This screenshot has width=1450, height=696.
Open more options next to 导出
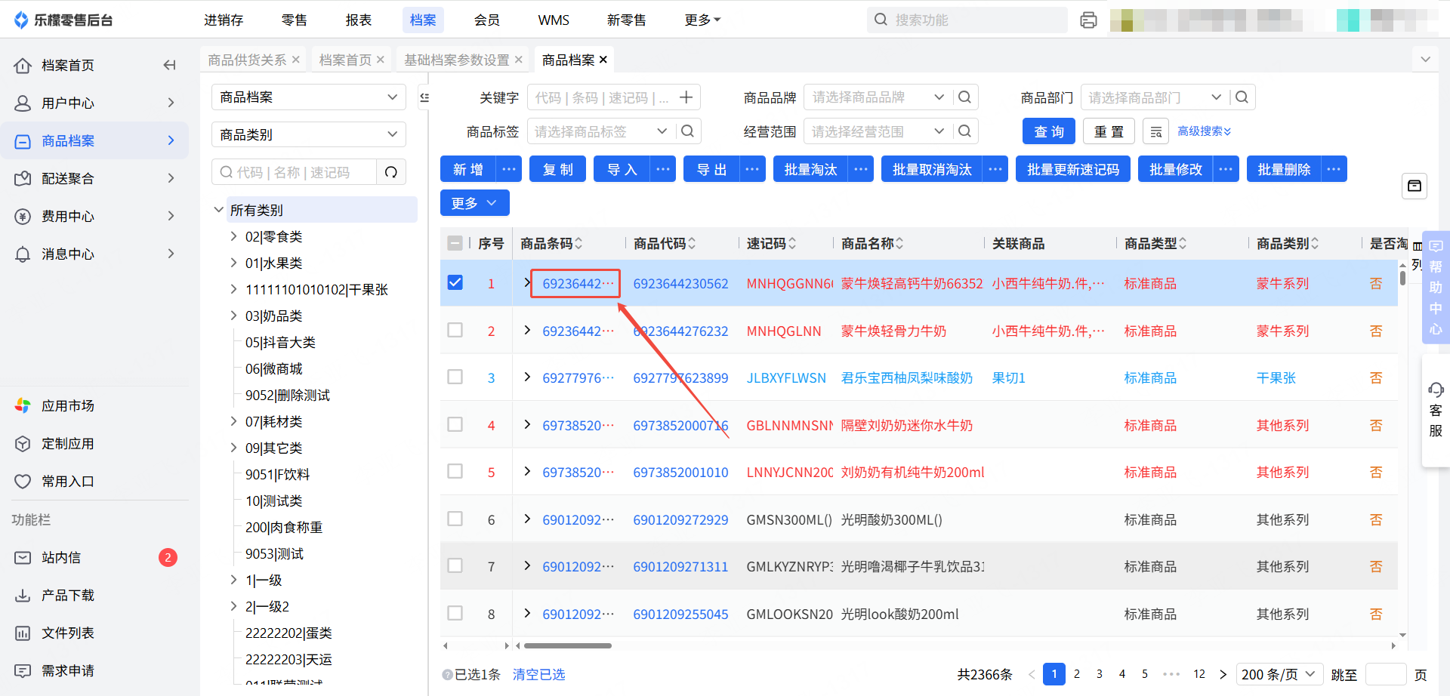752,169
